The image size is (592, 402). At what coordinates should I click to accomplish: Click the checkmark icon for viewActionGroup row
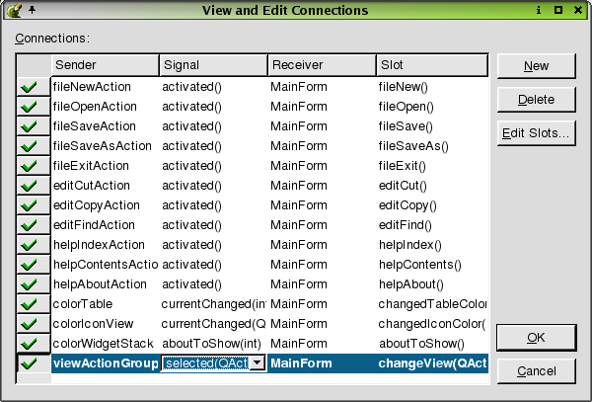[29, 363]
